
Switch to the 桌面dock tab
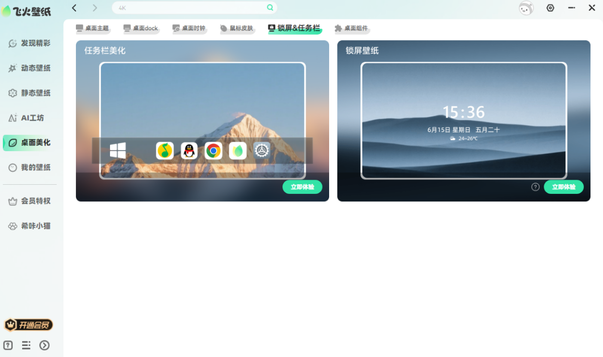pyautogui.click(x=141, y=28)
